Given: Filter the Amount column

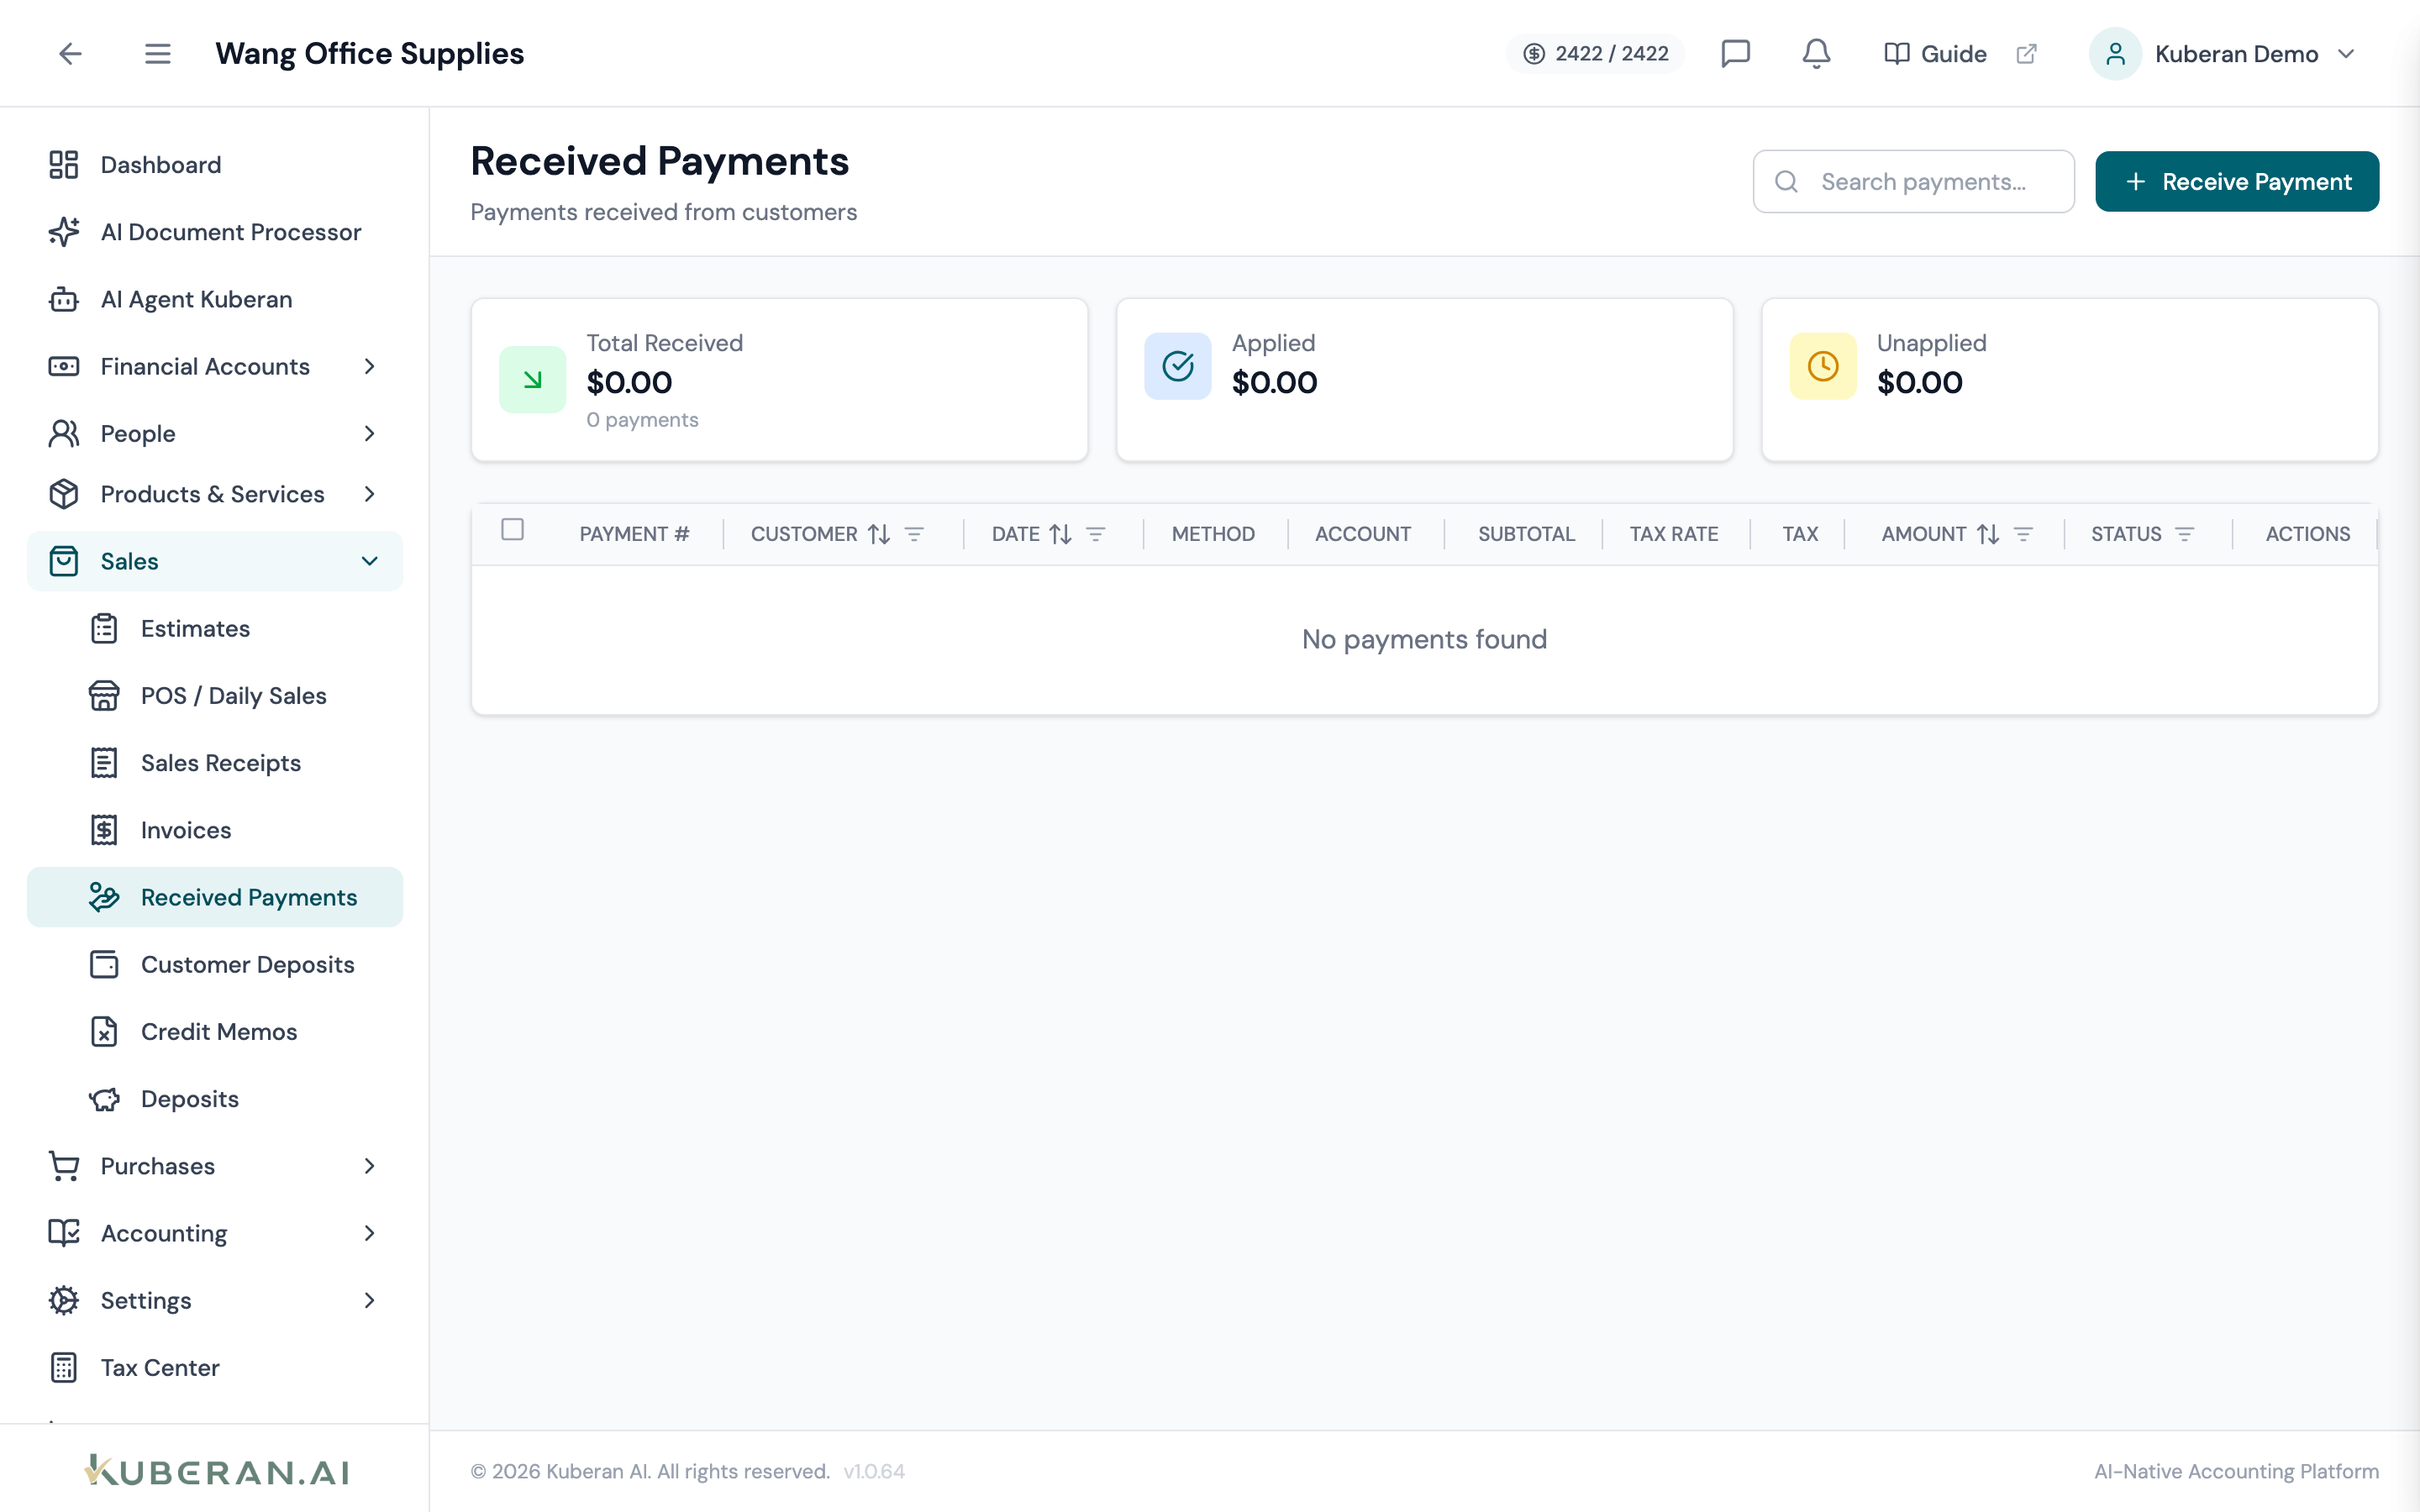Looking at the screenshot, I should [x=2023, y=534].
